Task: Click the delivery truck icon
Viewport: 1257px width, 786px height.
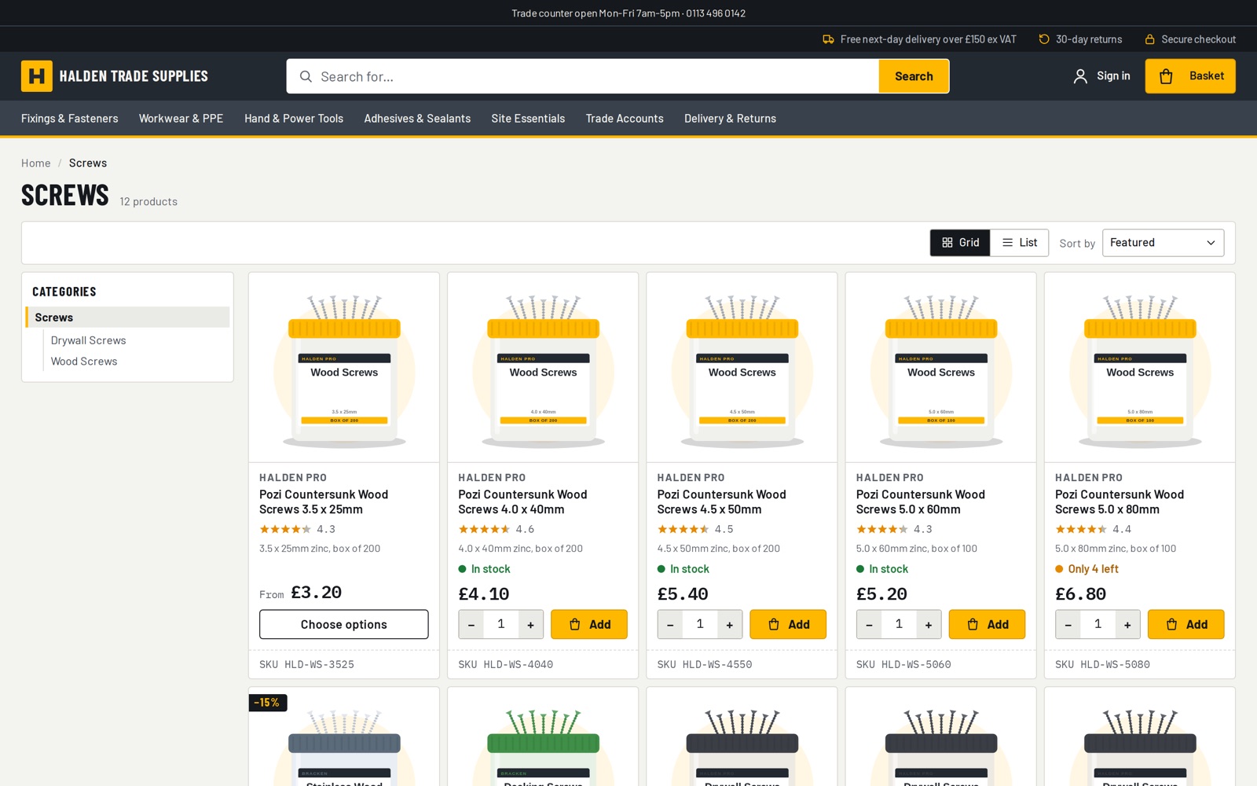Action: 828,39
